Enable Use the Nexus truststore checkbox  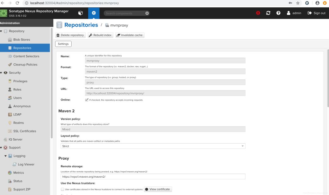tap(62, 189)
